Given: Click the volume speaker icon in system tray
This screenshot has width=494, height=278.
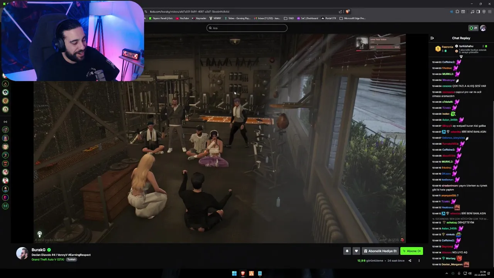Looking at the screenshot, I should [470, 273].
